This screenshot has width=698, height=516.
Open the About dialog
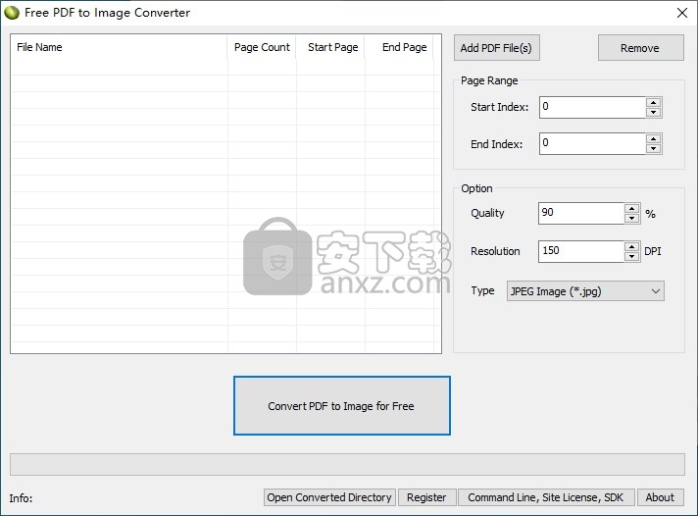click(660, 497)
